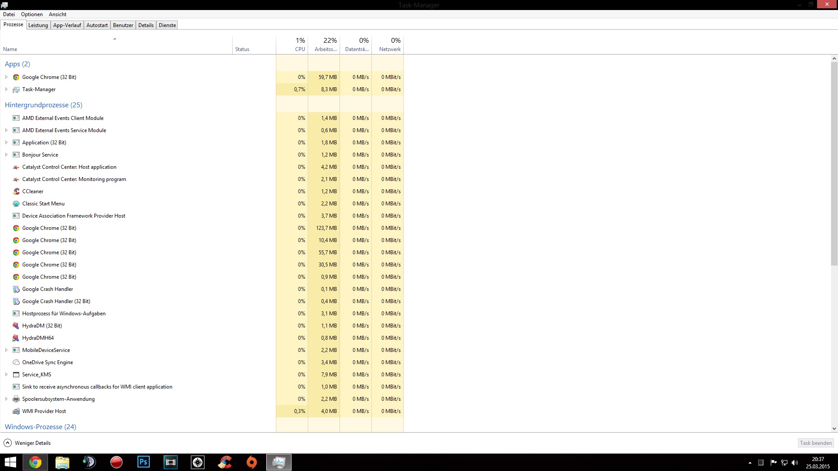Click the Google Crash Handler icon
This screenshot has width=838, height=471.
16,289
